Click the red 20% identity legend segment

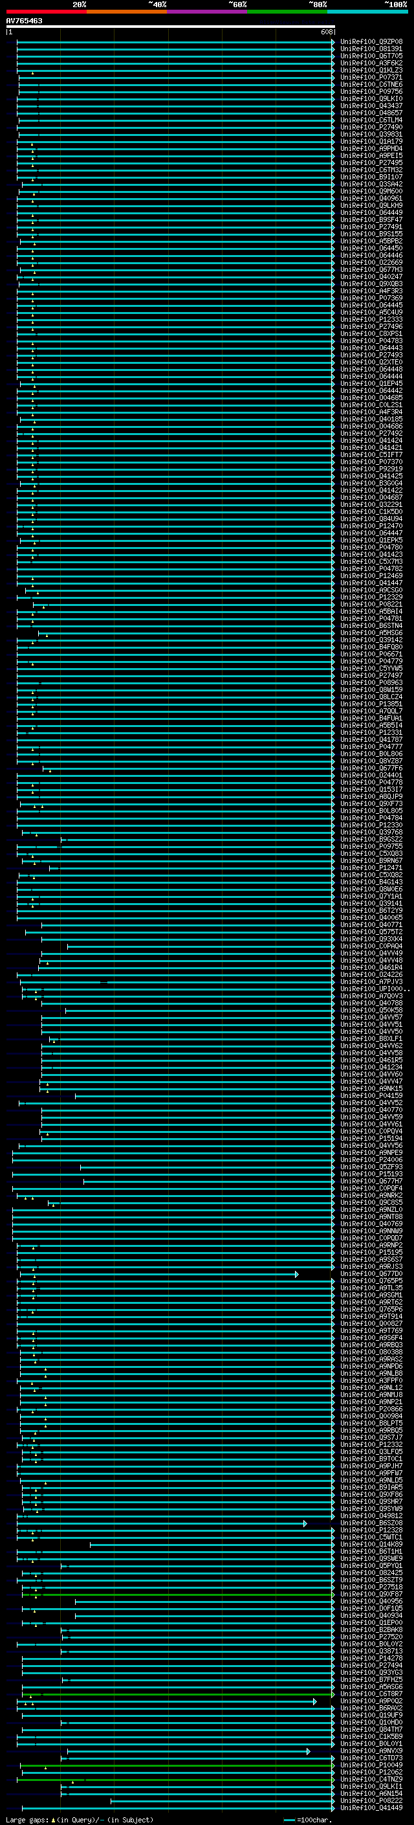click(46, 12)
